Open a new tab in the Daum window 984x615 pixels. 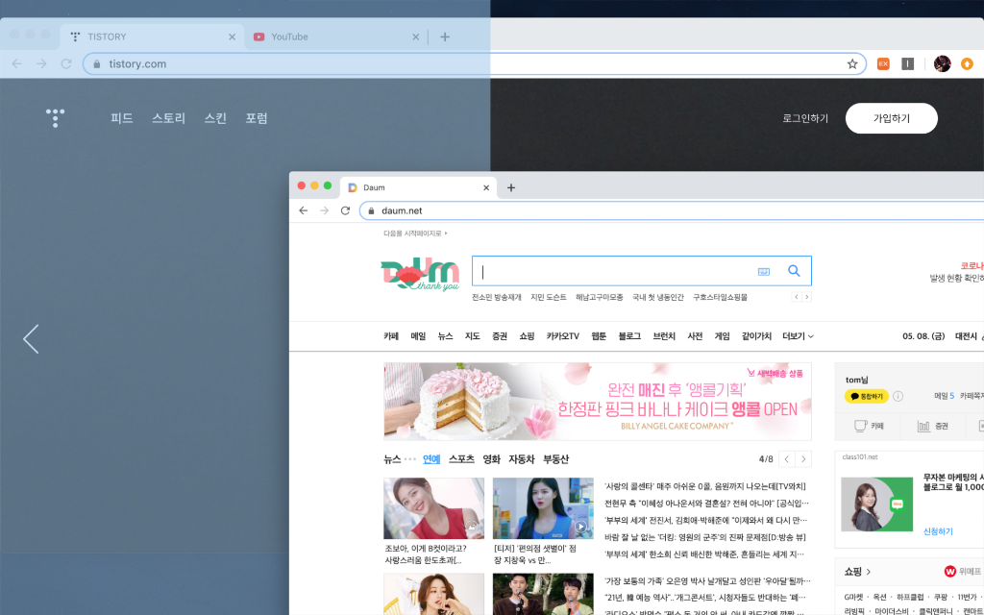point(511,187)
